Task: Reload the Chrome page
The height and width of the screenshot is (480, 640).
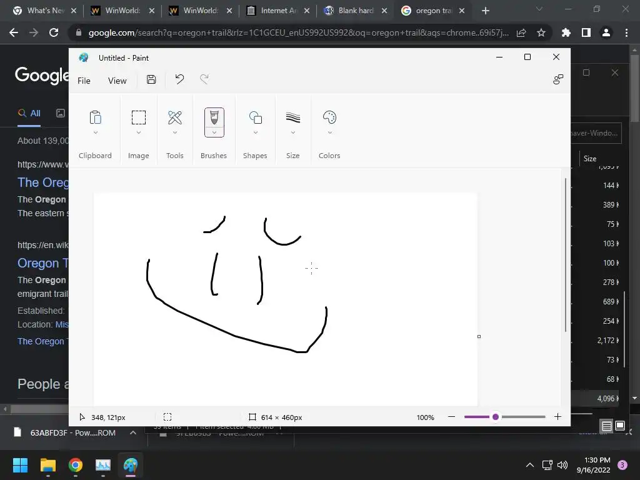Action: pyautogui.click(x=54, y=32)
